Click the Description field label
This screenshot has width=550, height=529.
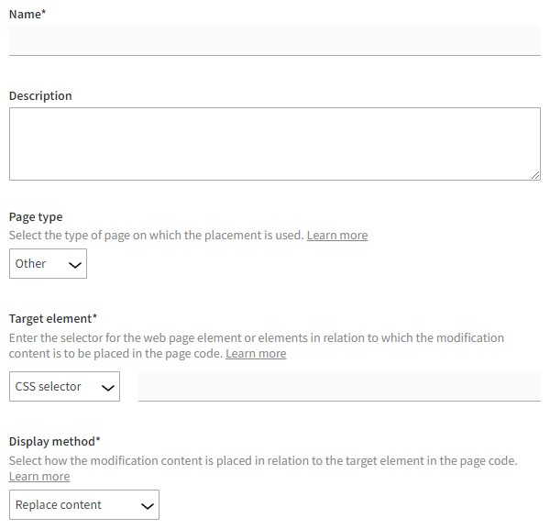40,96
